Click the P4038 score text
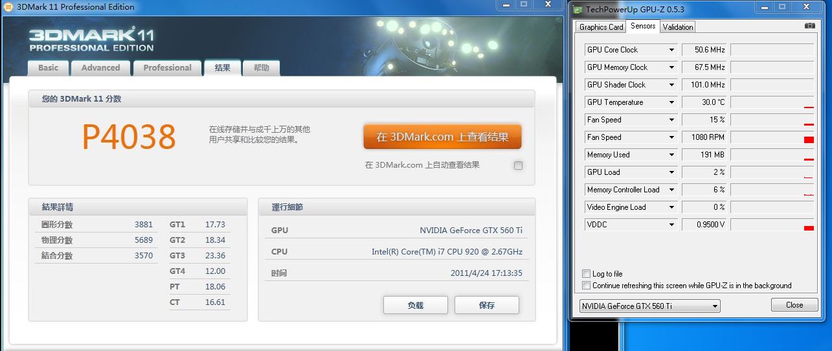The height and width of the screenshot is (351, 832). [129, 137]
